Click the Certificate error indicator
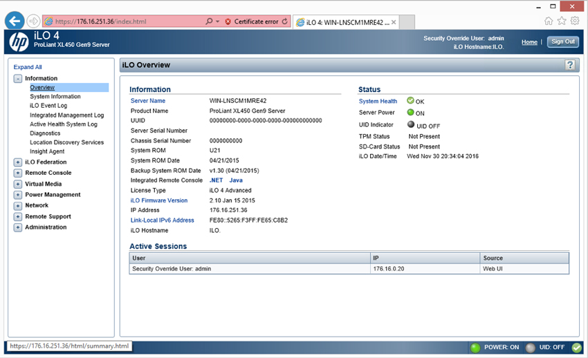The width and height of the screenshot is (588, 358). click(252, 21)
